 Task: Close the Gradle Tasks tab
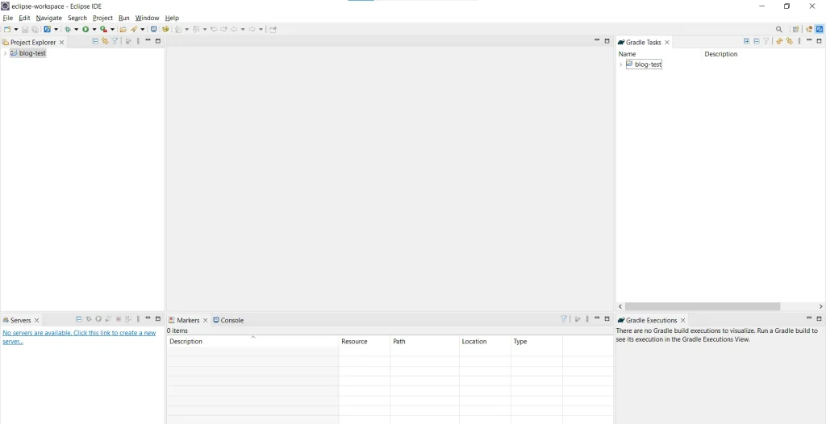(x=667, y=42)
